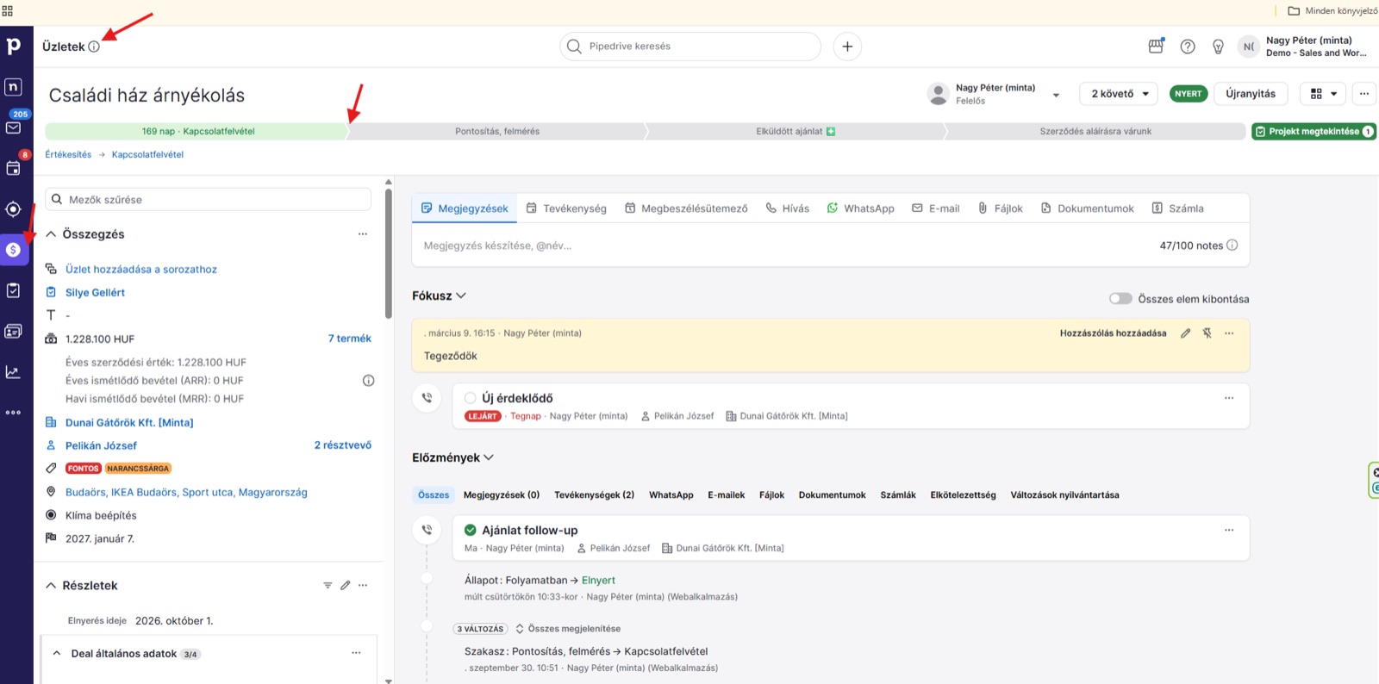Edit the Részletek section with pencil icon

346,586
